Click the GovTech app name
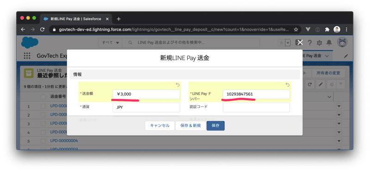The image size is (370, 172). pyautogui.click(x=52, y=56)
